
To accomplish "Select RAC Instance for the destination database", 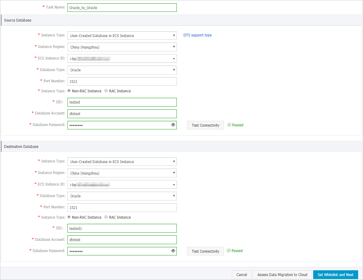I will coord(106,217).
